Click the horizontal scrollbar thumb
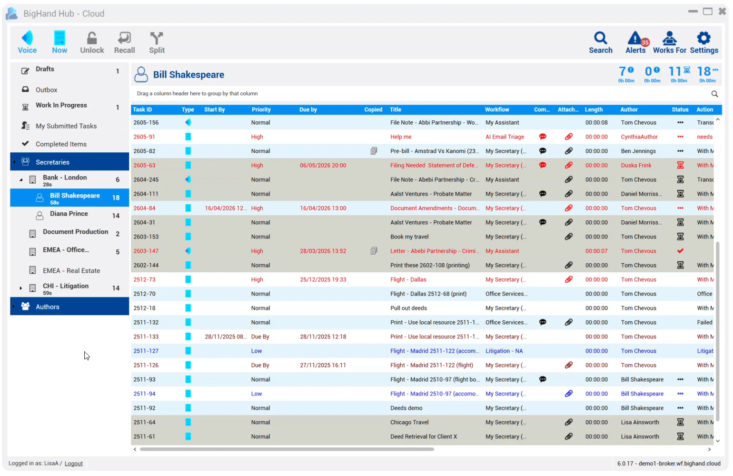Viewport: 733px width, 476px height. pyautogui.click(x=287, y=449)
